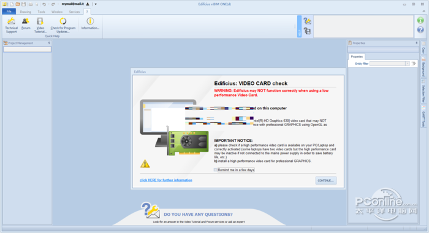Click the Undo arrow icon
The height and width of the screenshot is (233, 429).
coord(44,4)
